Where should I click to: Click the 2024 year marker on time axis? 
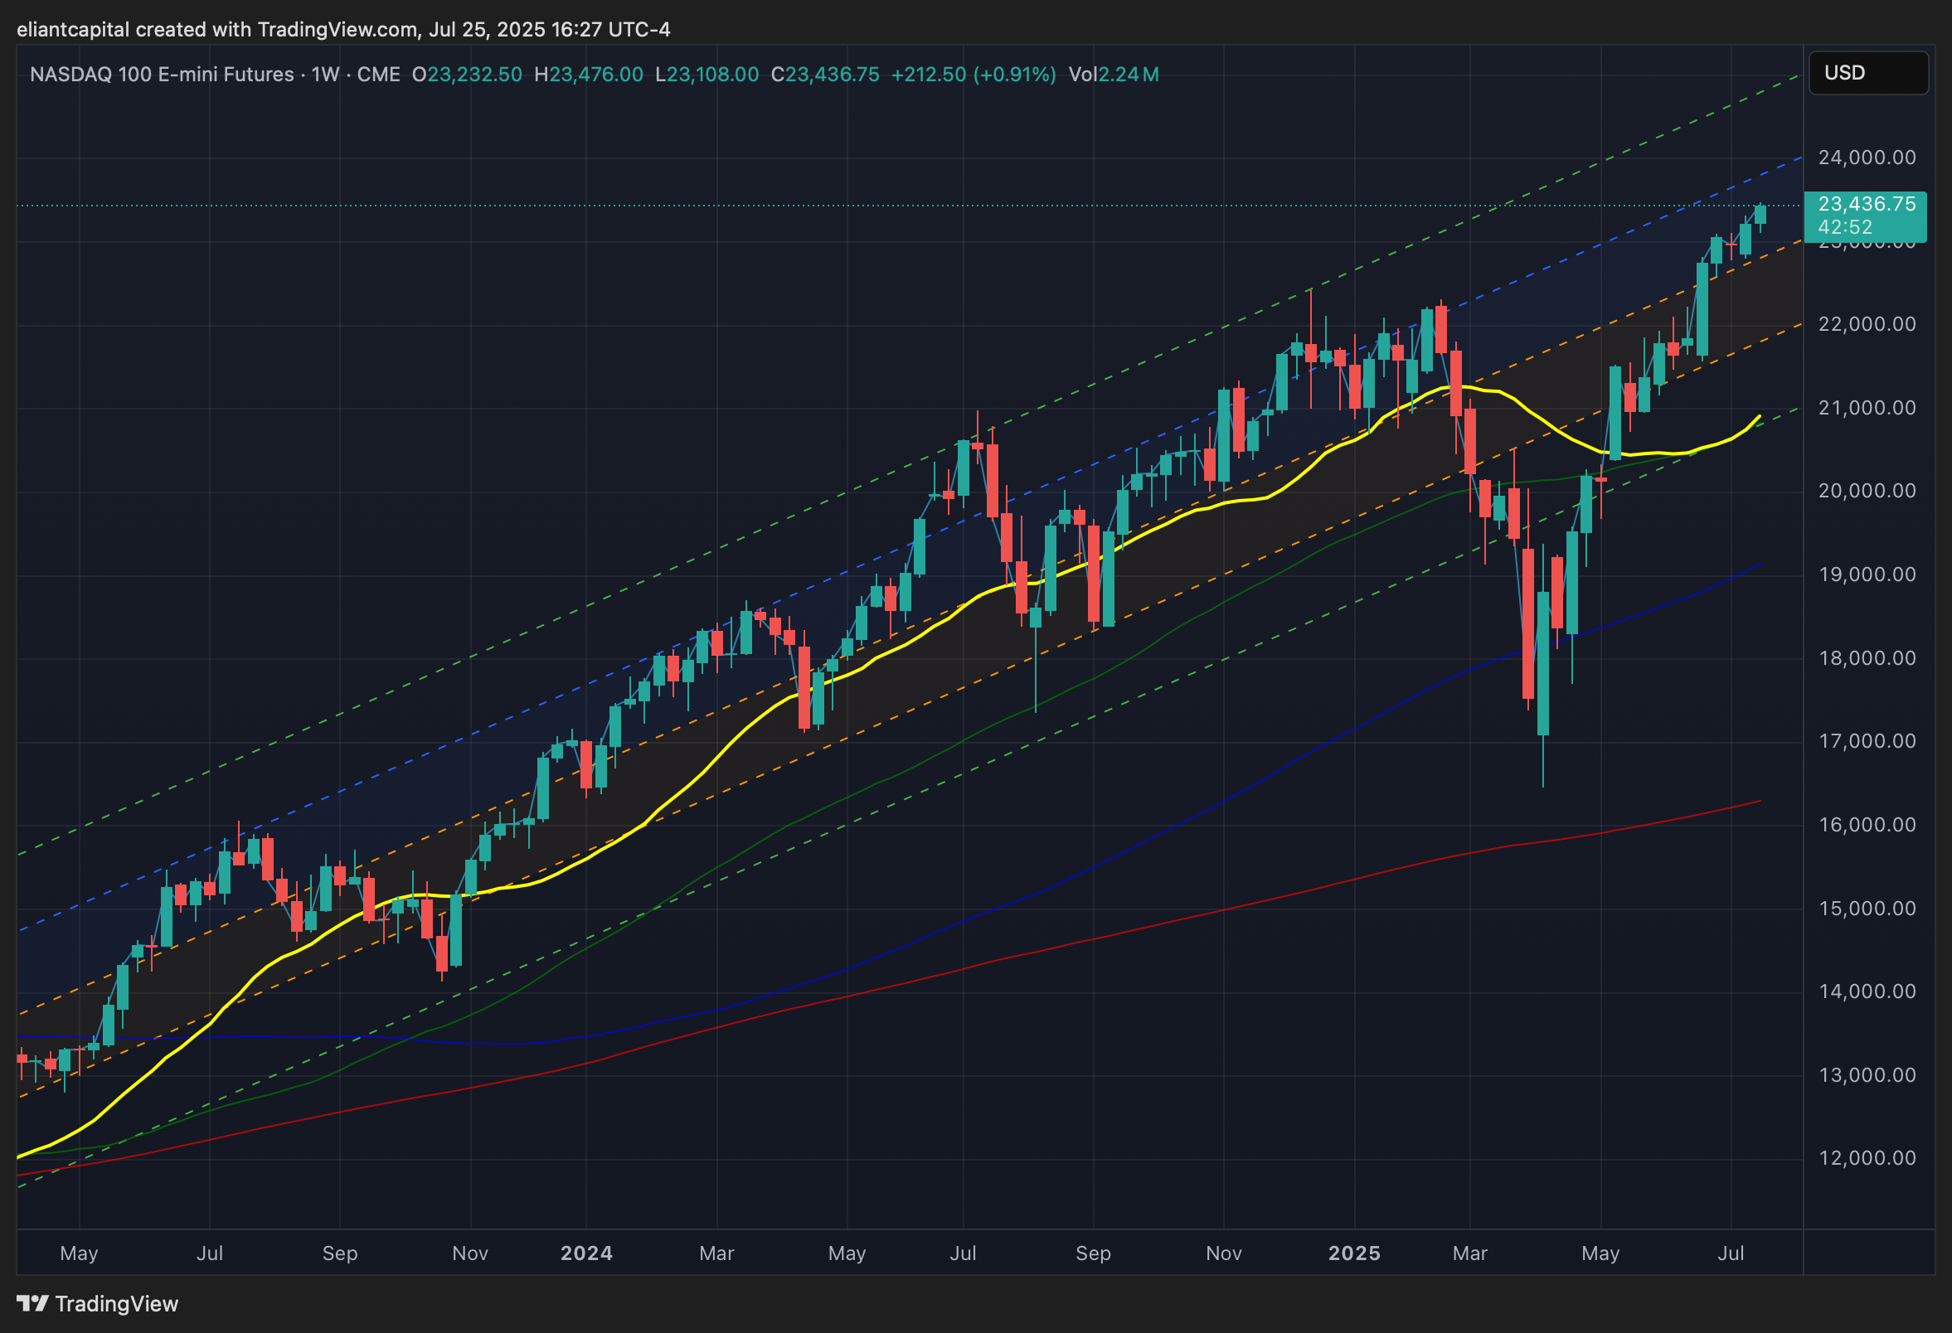pos(586,1253)
